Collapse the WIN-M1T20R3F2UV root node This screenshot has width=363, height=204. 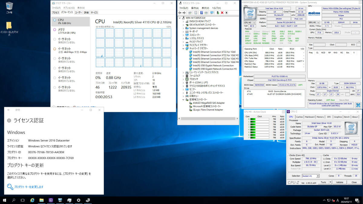tap(180, 18)
